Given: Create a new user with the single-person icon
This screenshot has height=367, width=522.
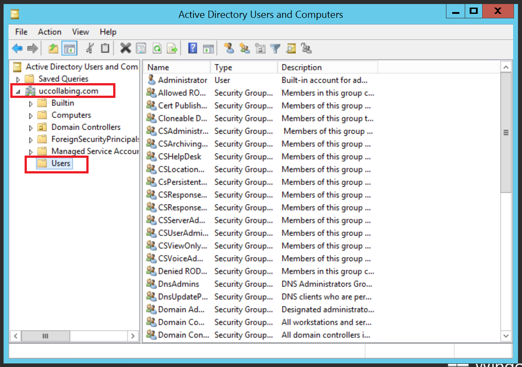Looking at the screenshot, I should [x=229, y=49].
